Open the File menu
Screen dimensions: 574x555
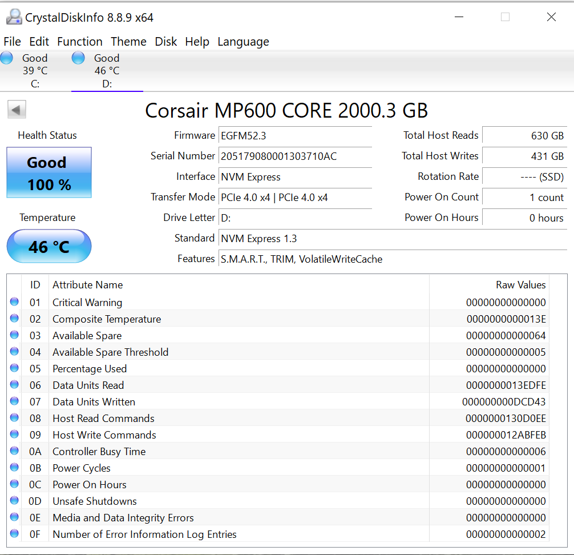point(12,42)
